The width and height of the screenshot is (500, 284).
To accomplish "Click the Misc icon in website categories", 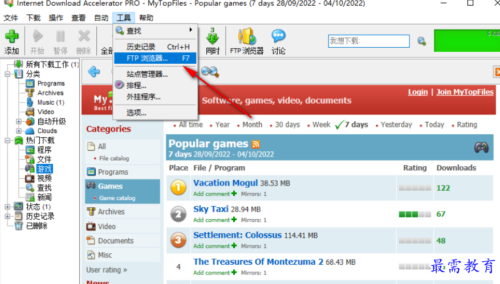I will (91, 255).
